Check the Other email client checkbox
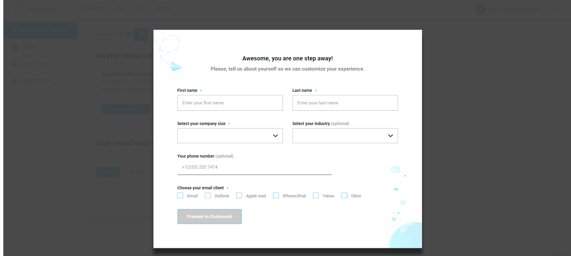The image size is (571, 256). coord(344,196)
